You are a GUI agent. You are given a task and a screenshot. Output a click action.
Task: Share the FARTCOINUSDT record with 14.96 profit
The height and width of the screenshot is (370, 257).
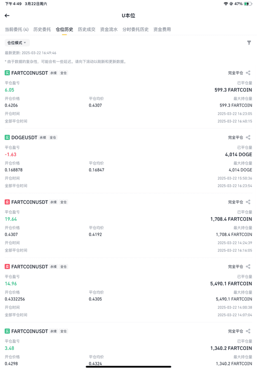coord(248,267)
